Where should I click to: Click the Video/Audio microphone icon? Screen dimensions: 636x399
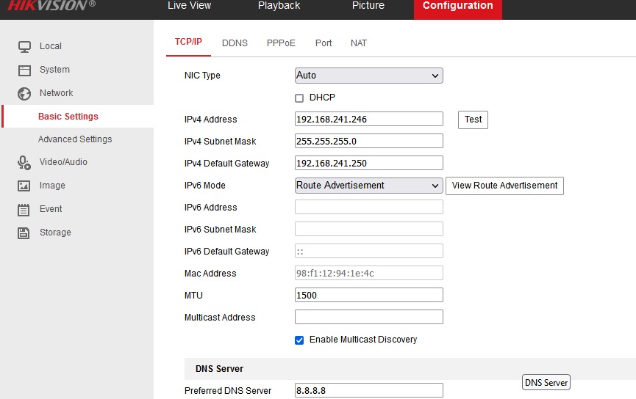(24, 162)
